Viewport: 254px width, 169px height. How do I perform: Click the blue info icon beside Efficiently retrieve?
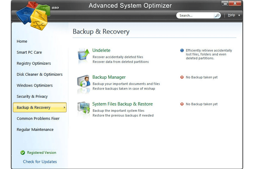point(182,50)
